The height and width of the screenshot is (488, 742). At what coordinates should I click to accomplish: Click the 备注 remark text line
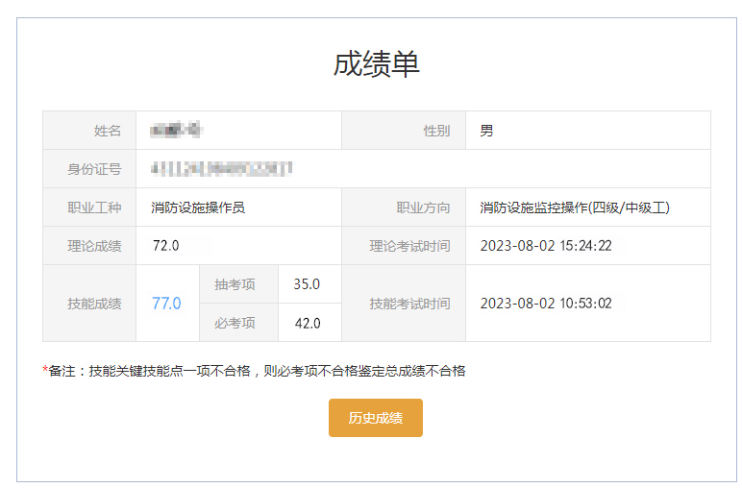coord(256,371)
